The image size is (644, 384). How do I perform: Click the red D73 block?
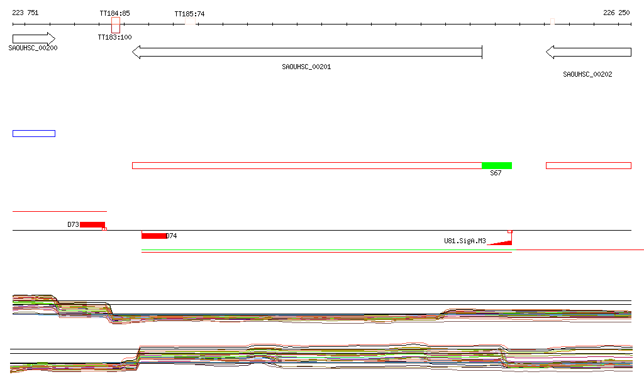pyautogui.click(x=92, y=225)
